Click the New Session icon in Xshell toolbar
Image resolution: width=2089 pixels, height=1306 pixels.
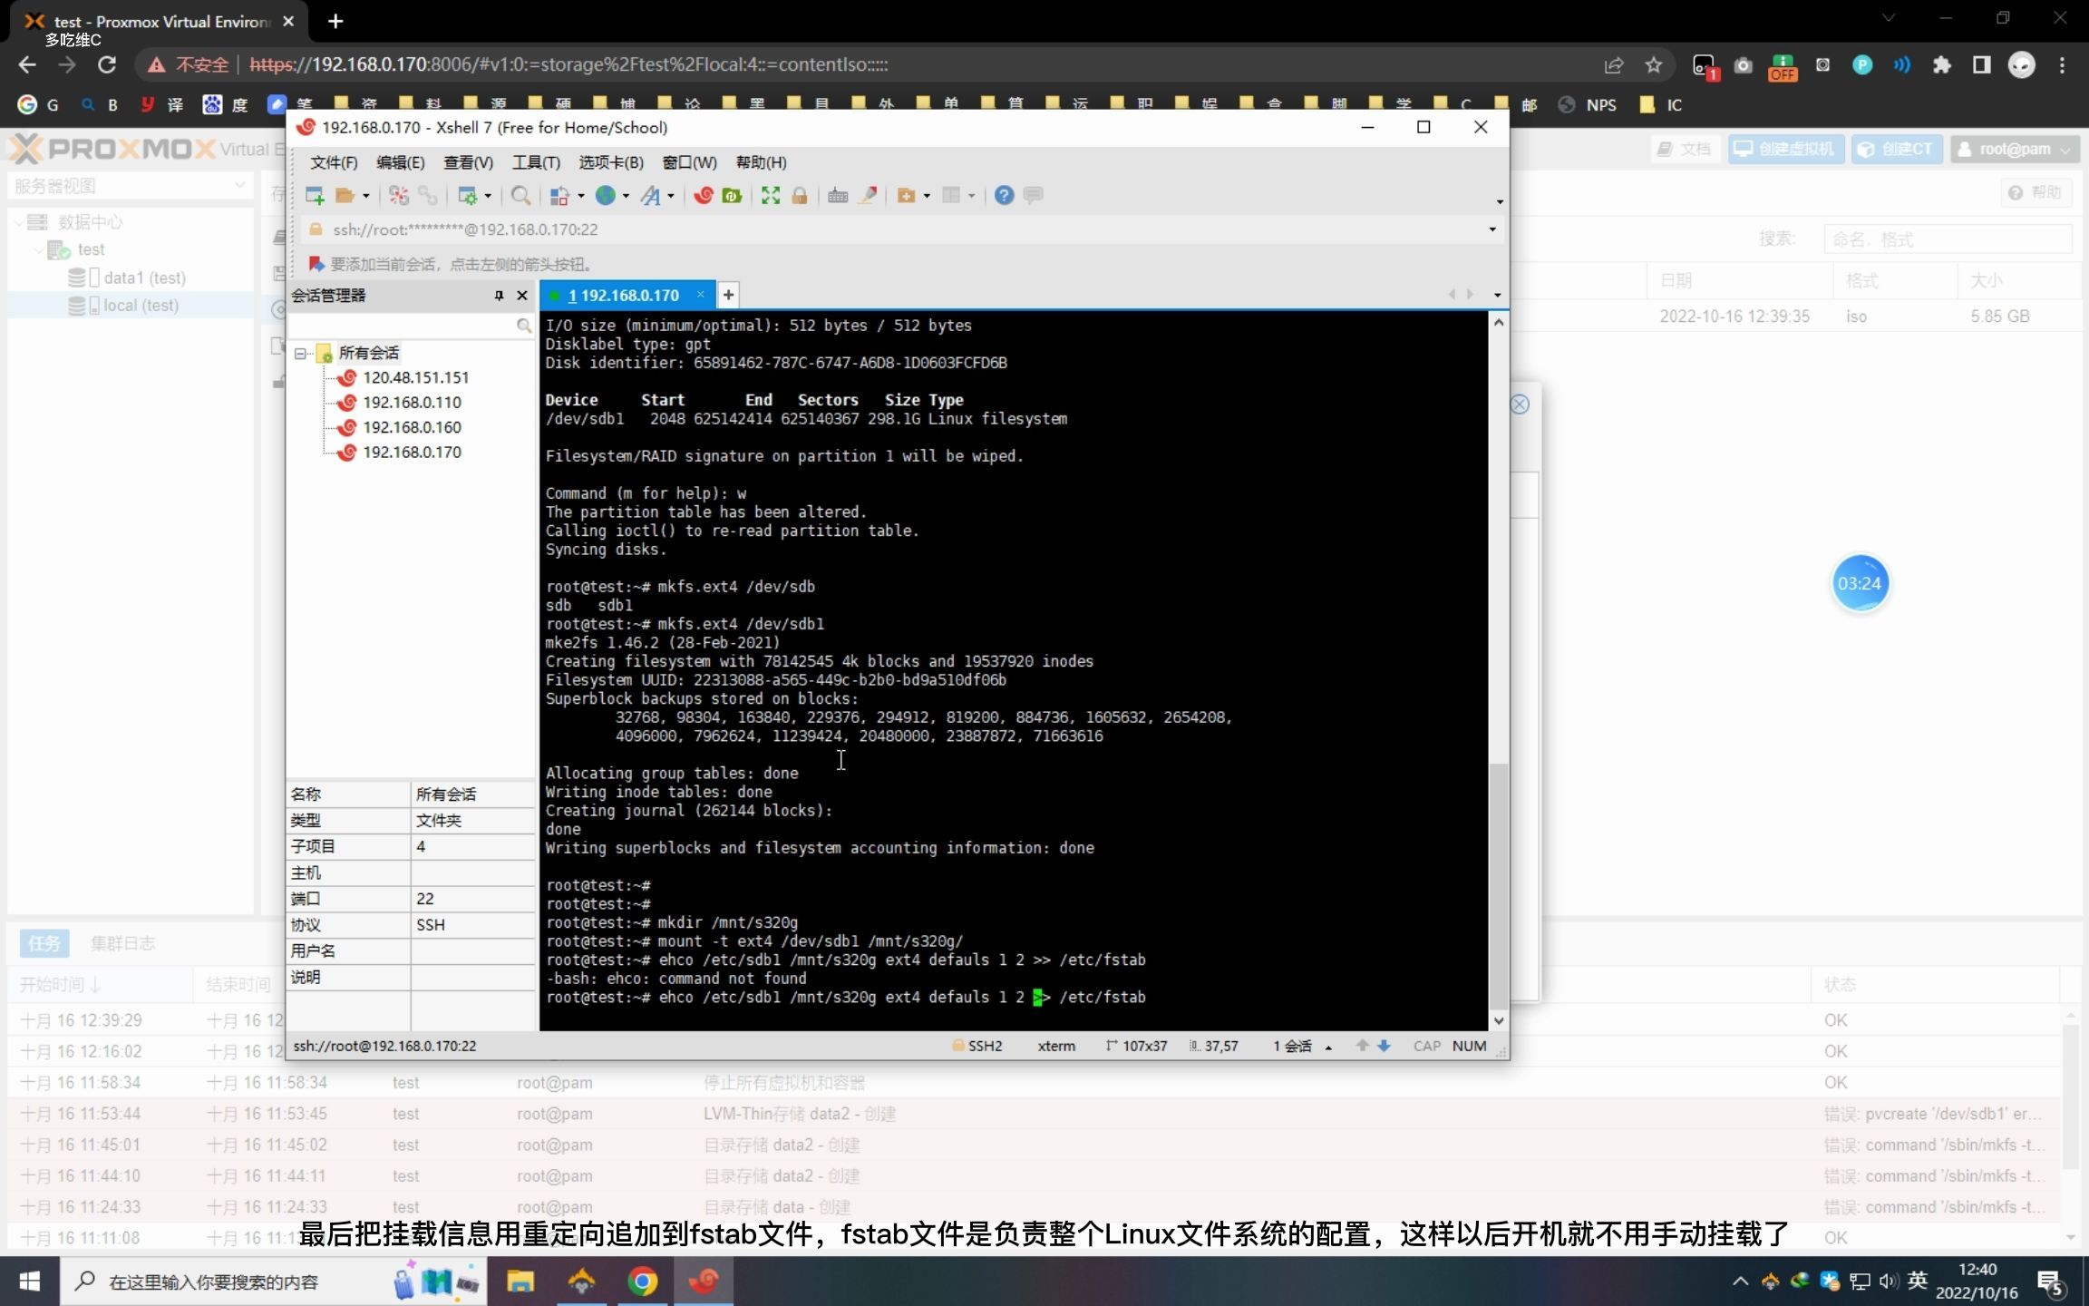coord(315,195)
